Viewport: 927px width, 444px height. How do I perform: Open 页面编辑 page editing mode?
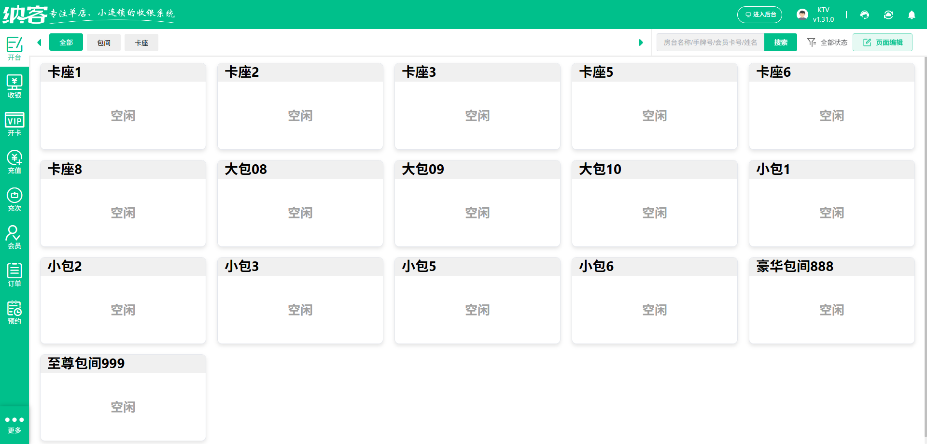883,42
